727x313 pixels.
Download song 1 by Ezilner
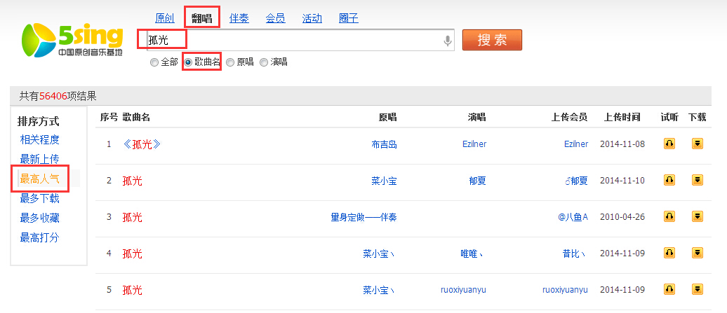click(698, 144)
